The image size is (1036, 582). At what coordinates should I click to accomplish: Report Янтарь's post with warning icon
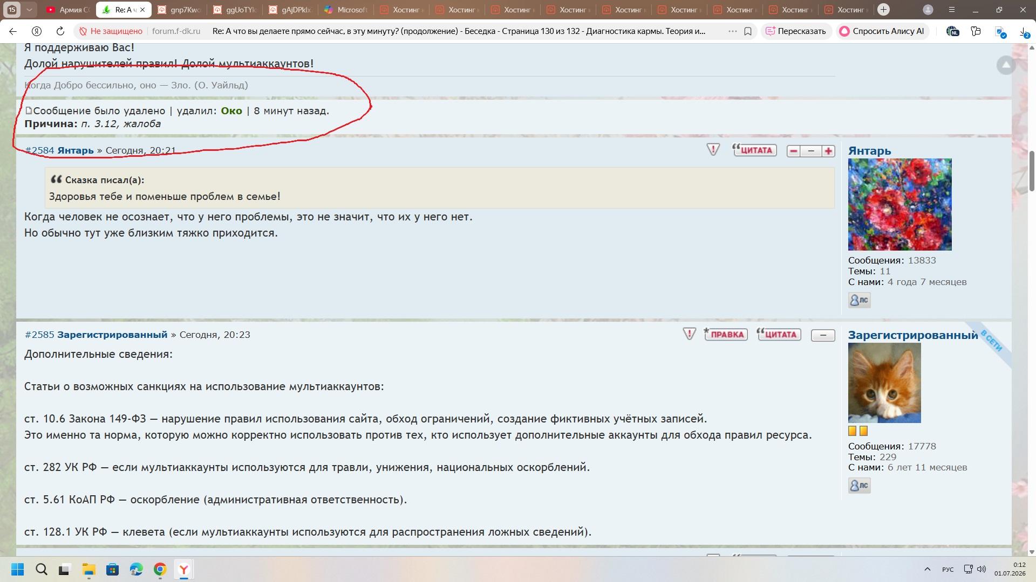point(713,150)
